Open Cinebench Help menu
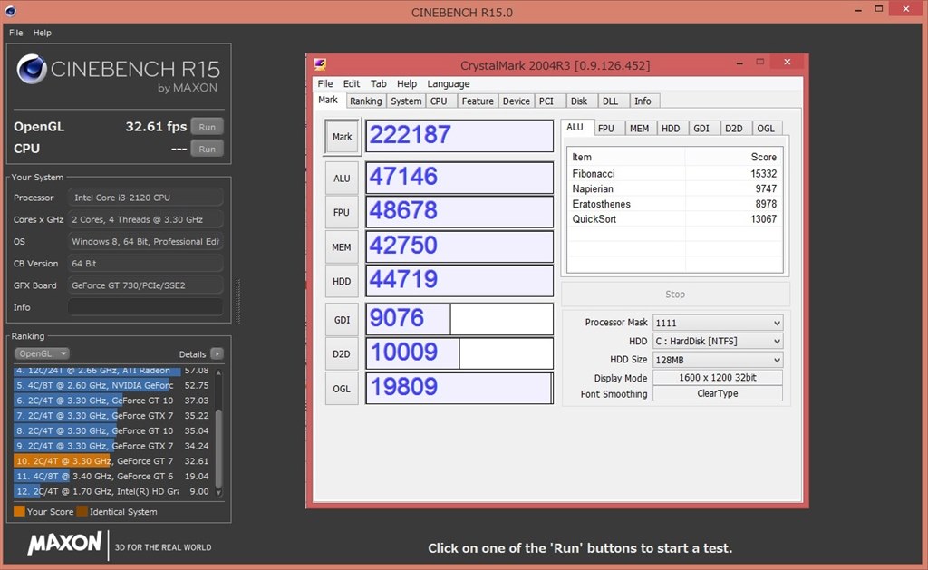This screenshot has width=928, height=570. pyautogui.click(x=42, y=33)
